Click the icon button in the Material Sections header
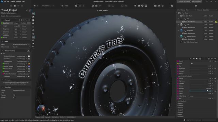The image size is (218, 122). pos(28,51)
